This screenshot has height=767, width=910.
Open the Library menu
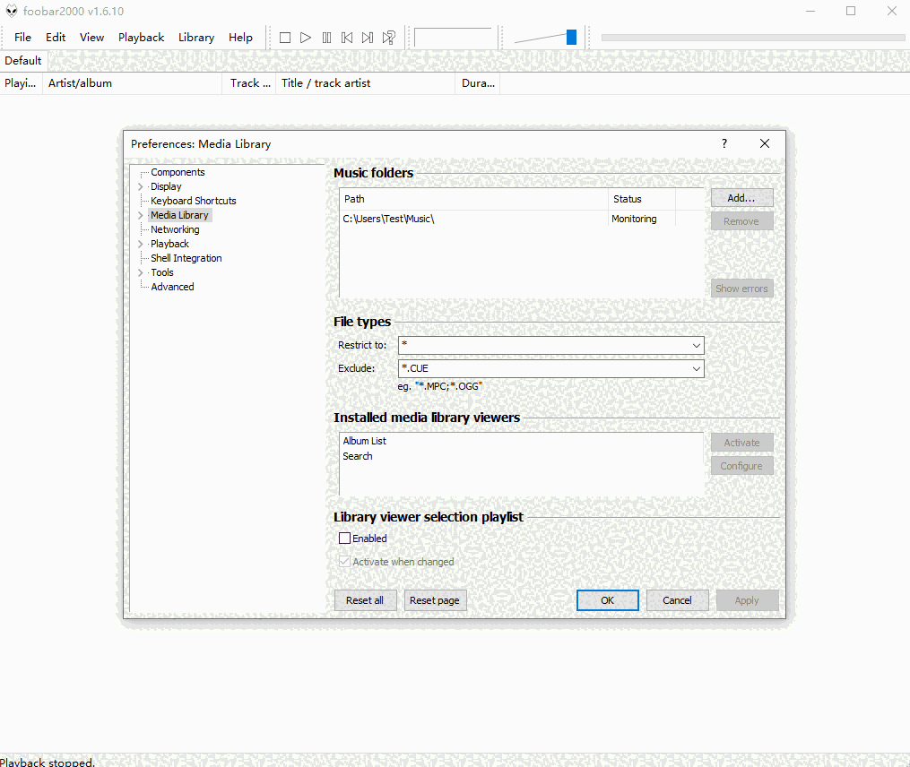(x=195, y=37)
